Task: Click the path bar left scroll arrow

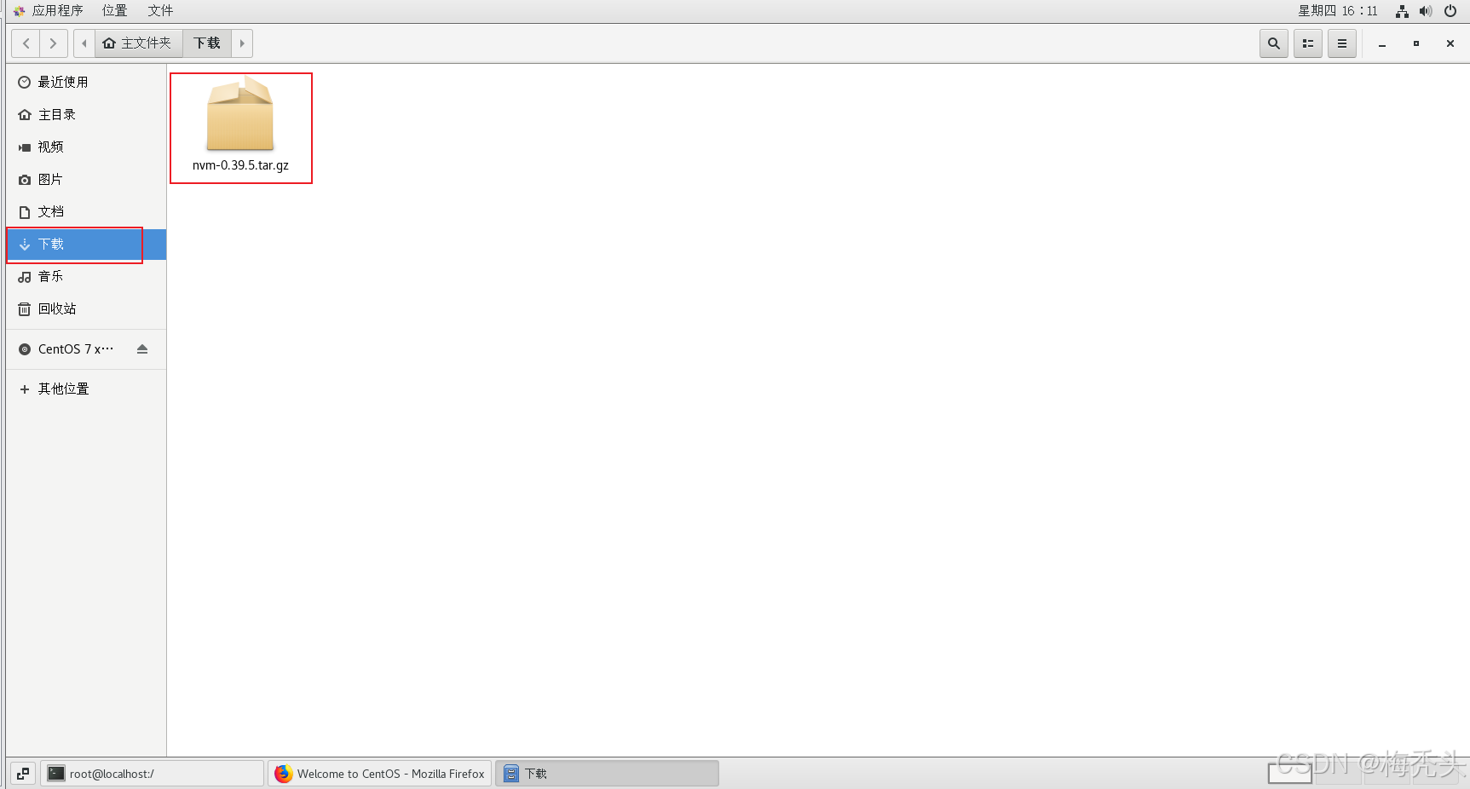Action: [84, 43]
